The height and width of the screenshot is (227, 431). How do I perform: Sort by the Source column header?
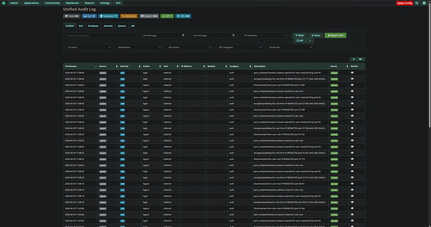[108, 67]
